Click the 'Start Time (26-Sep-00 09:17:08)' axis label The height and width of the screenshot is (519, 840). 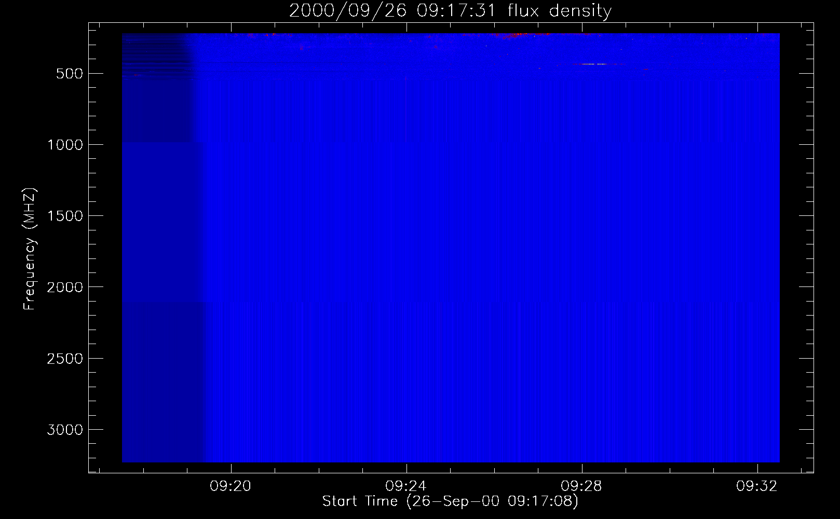tap(450, 501)
